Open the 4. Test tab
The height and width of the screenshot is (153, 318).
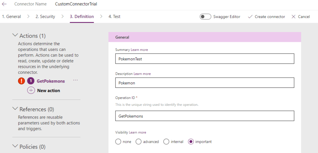click(x=114, y=17)
